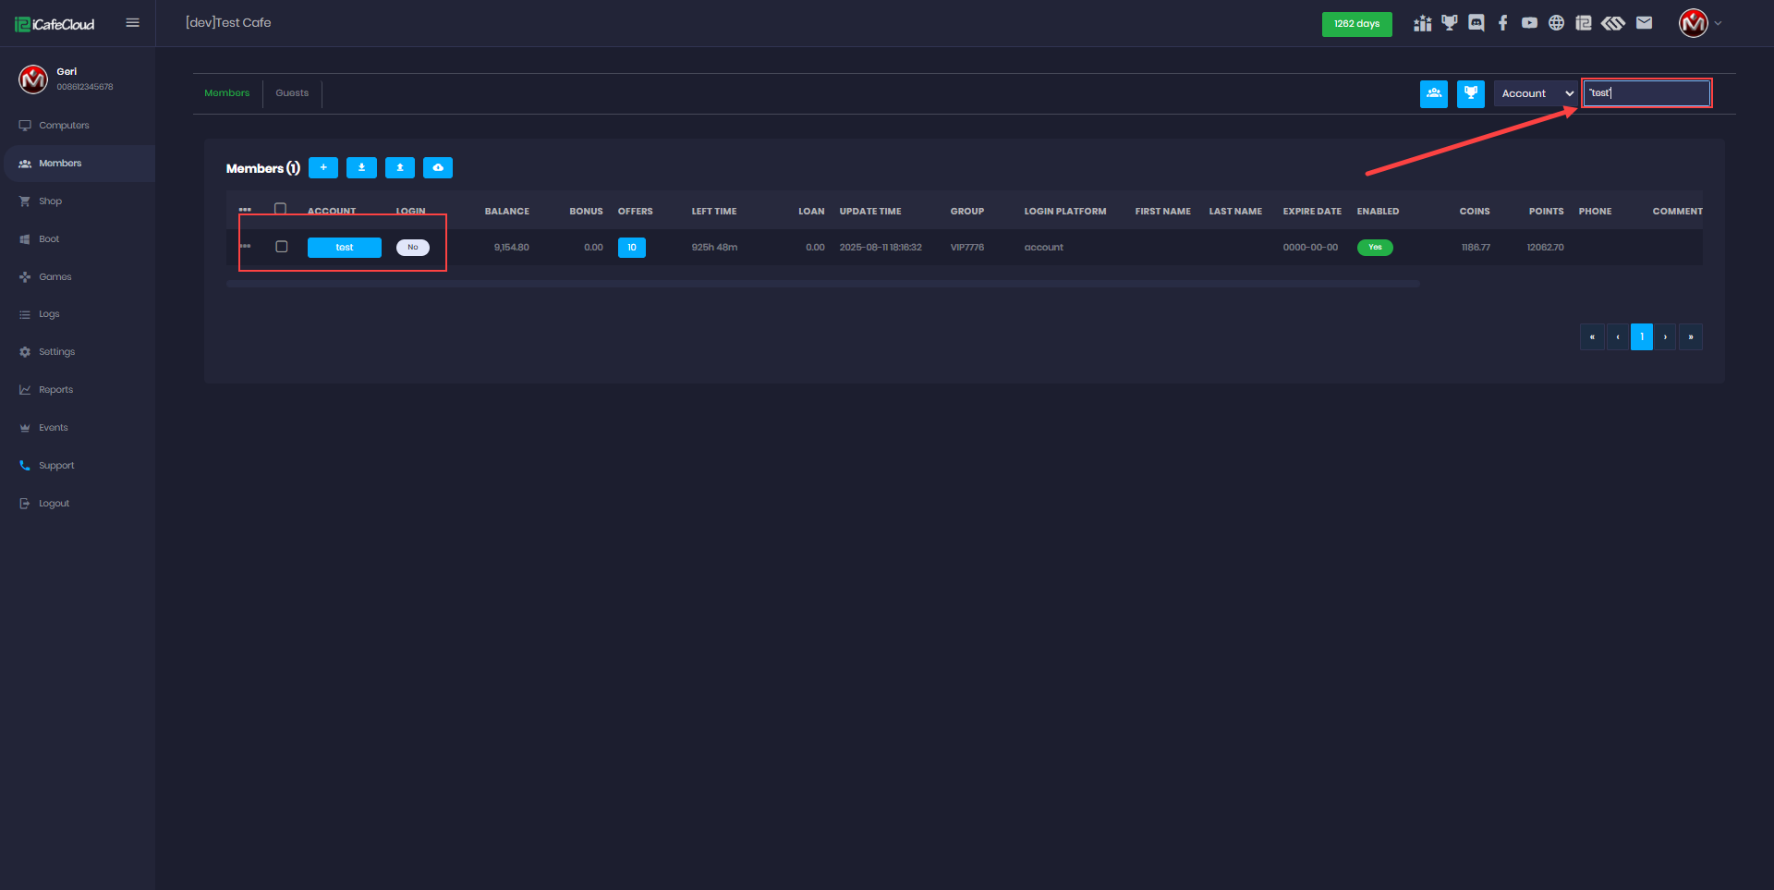The height and width of the screenshot is (890, 1774).
Task: Tick the checkbox for the test member row
Action: 282,247
